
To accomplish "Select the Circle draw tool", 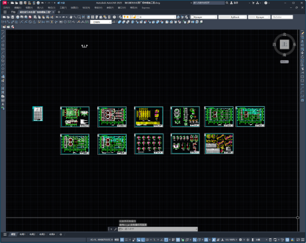I will 3,57.
